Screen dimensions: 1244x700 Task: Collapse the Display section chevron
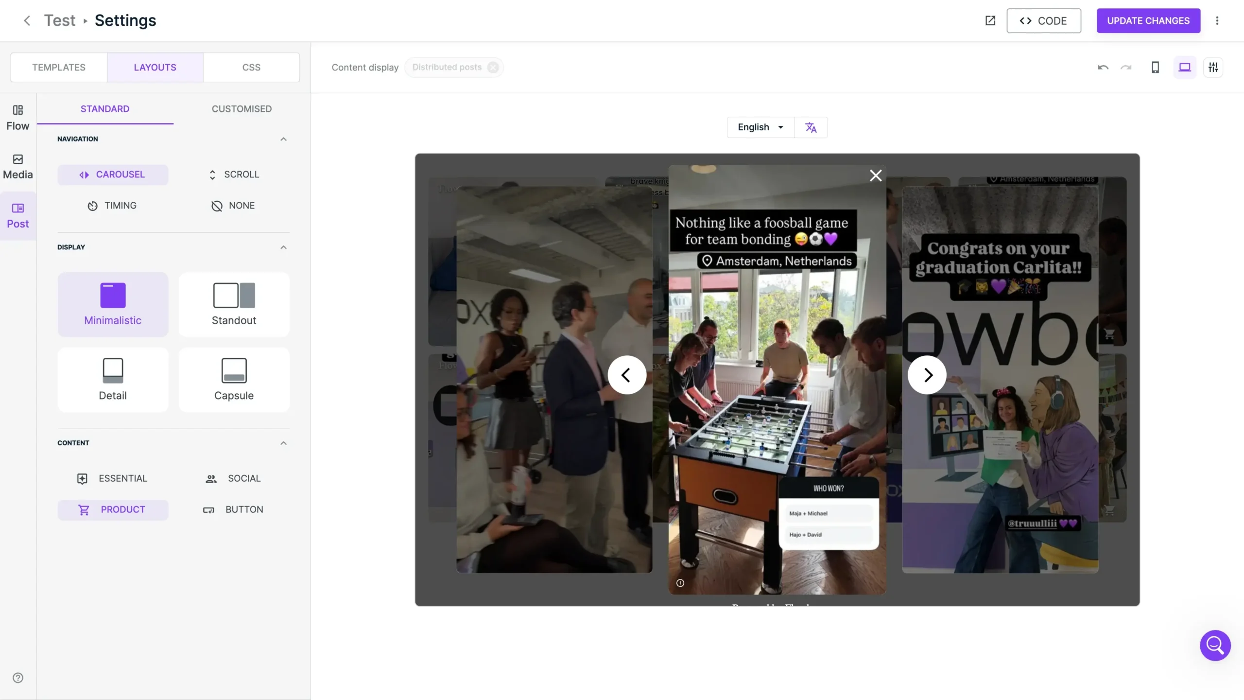click(283, 247)
